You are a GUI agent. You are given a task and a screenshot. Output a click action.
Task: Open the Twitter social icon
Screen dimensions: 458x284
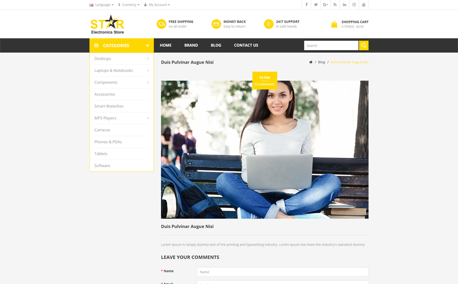pos(316,5)
